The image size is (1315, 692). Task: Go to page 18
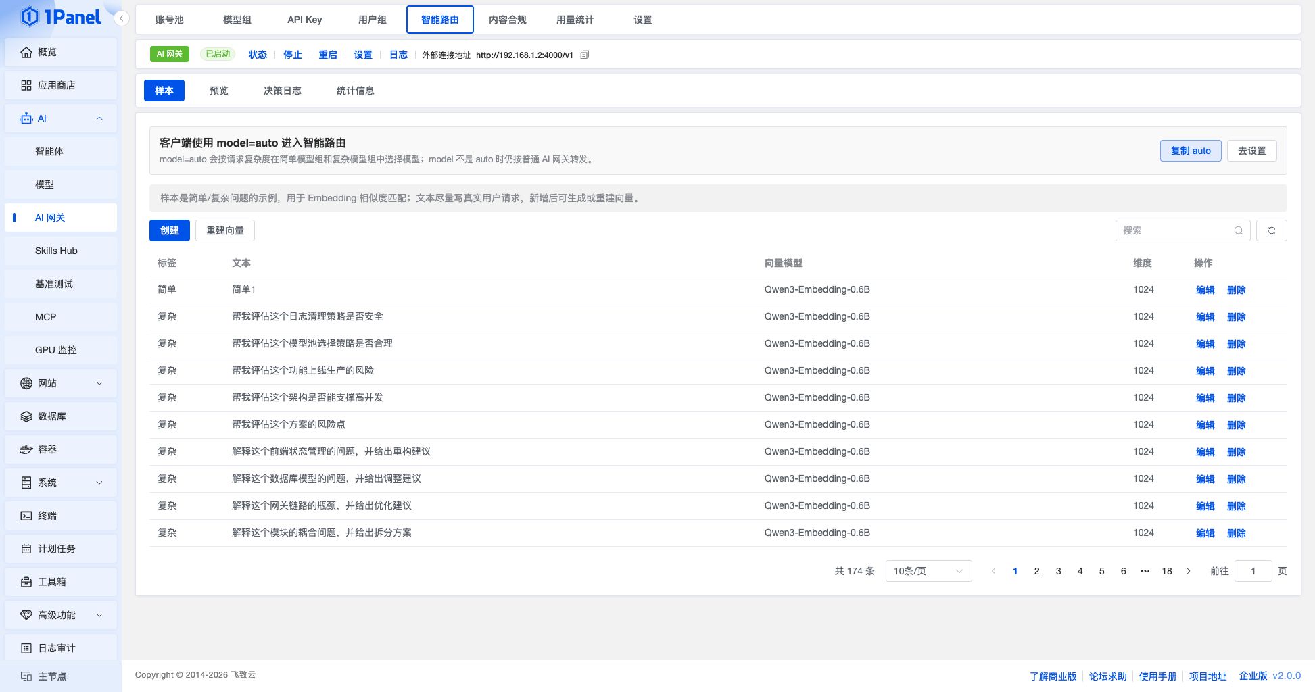pyautogui.click(x=1167, y=571)
